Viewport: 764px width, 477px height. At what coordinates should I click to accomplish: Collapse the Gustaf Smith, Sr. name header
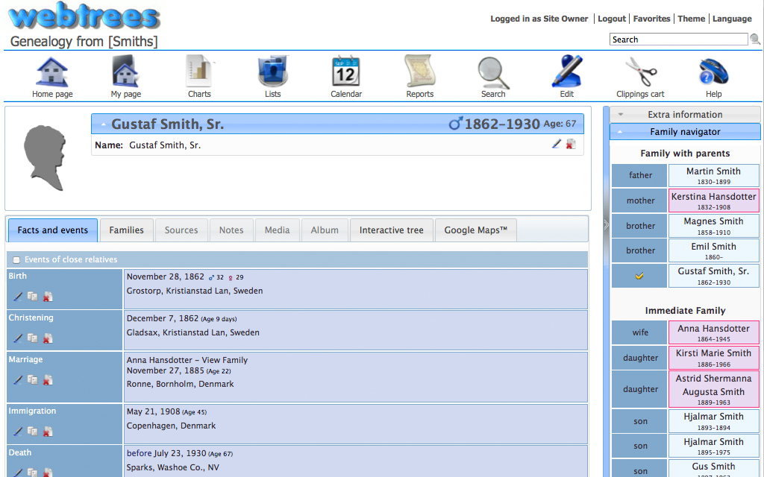coord(104,124)
